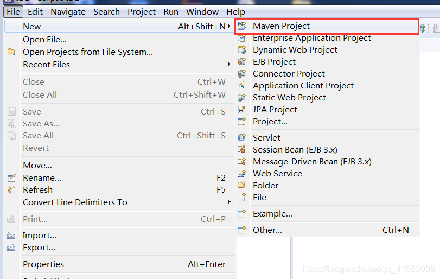Click the Static Web Project icon

[241, 97]
